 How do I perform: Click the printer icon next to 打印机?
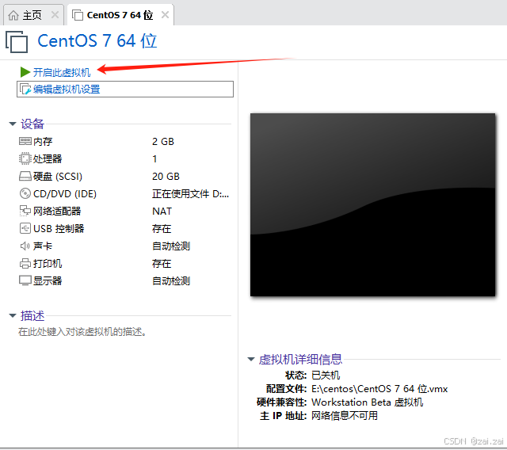[25, 264]
